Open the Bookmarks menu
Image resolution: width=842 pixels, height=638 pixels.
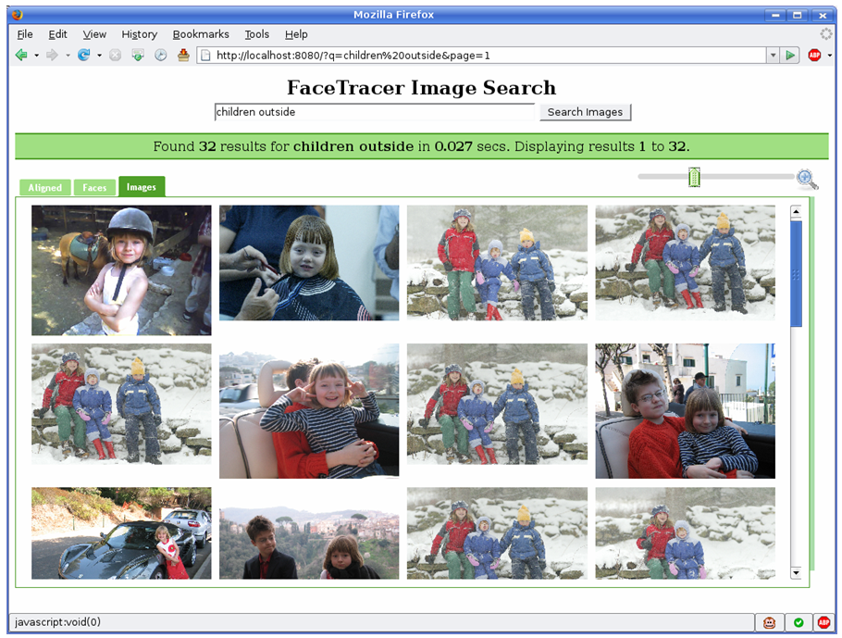[x=200, y=34]
